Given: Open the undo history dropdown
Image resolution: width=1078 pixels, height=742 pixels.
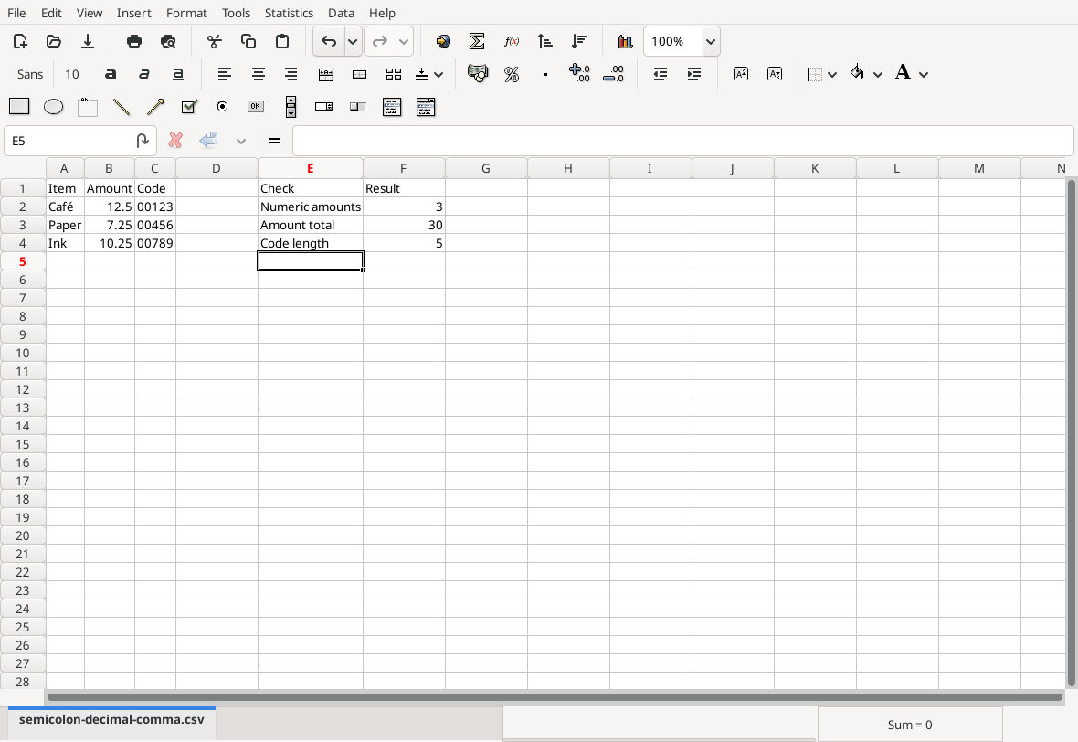Looking at the screenshot, I should click(353, 41).
